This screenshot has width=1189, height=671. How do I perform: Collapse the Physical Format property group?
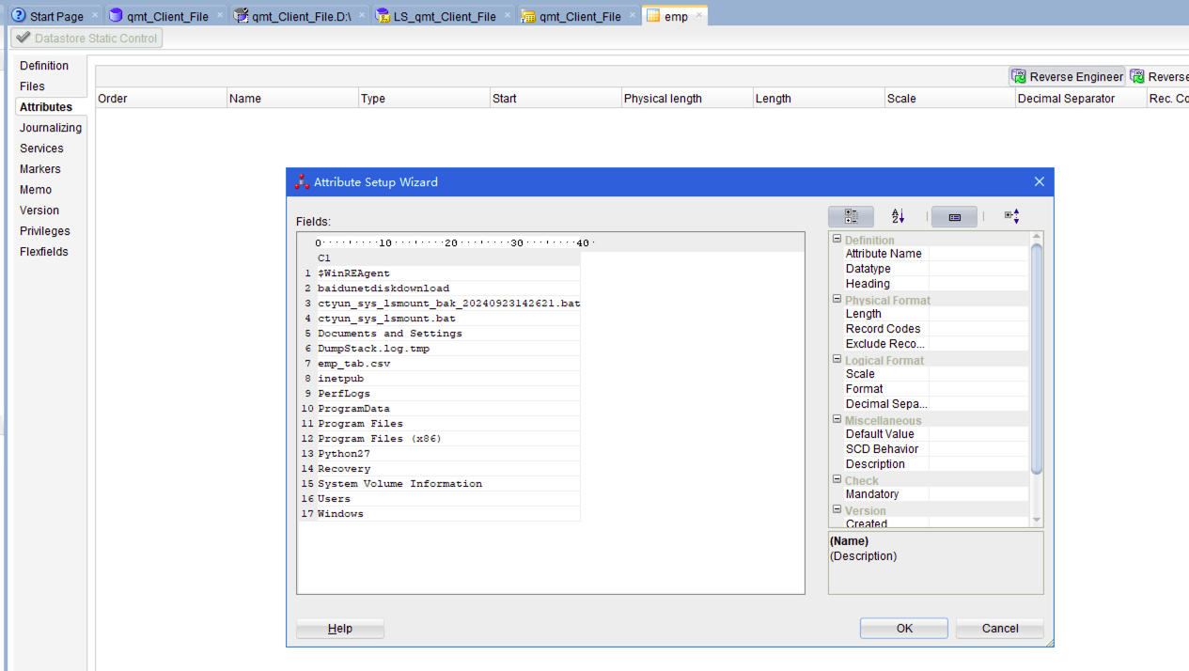pos(837,300)
